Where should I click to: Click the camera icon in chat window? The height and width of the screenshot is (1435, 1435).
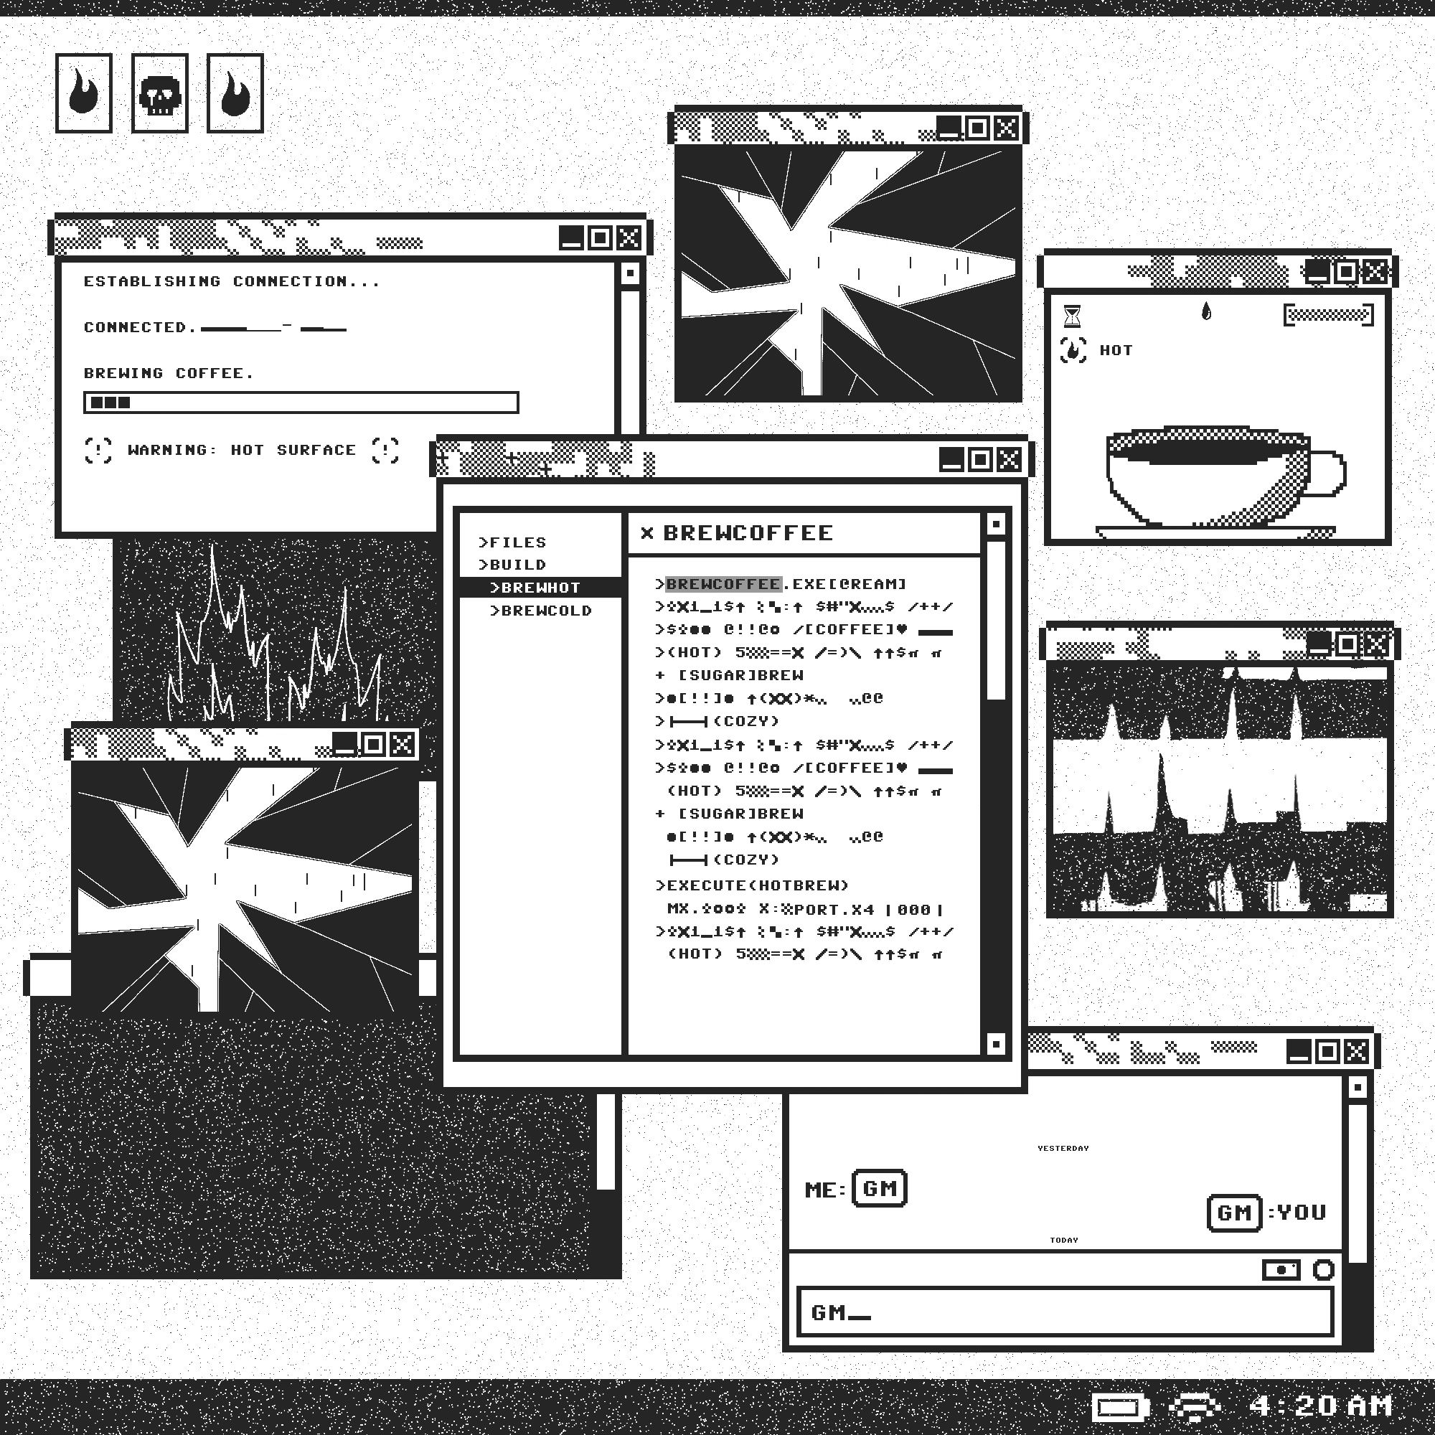1281,1269
